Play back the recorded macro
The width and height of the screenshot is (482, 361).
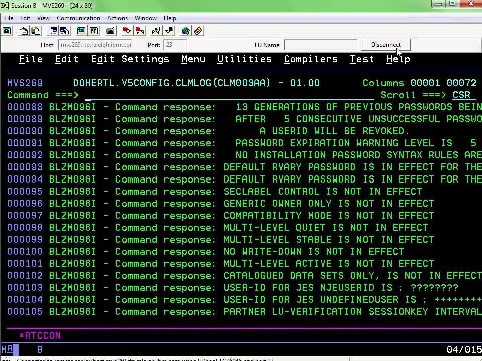point(157,31)
